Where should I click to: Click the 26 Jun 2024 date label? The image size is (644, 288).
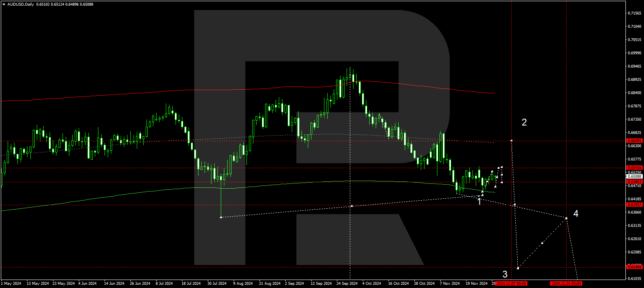[140, 284]
